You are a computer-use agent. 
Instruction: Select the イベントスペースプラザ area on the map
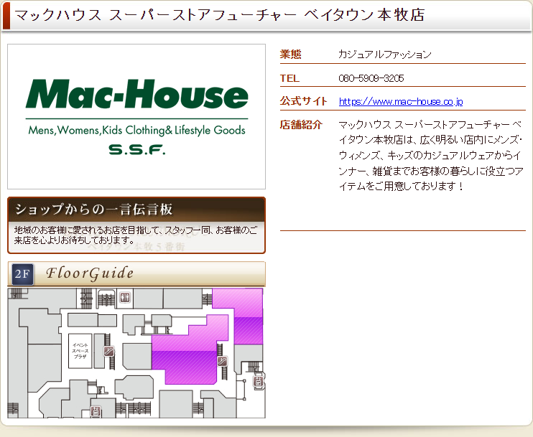(x=80, y=350)
